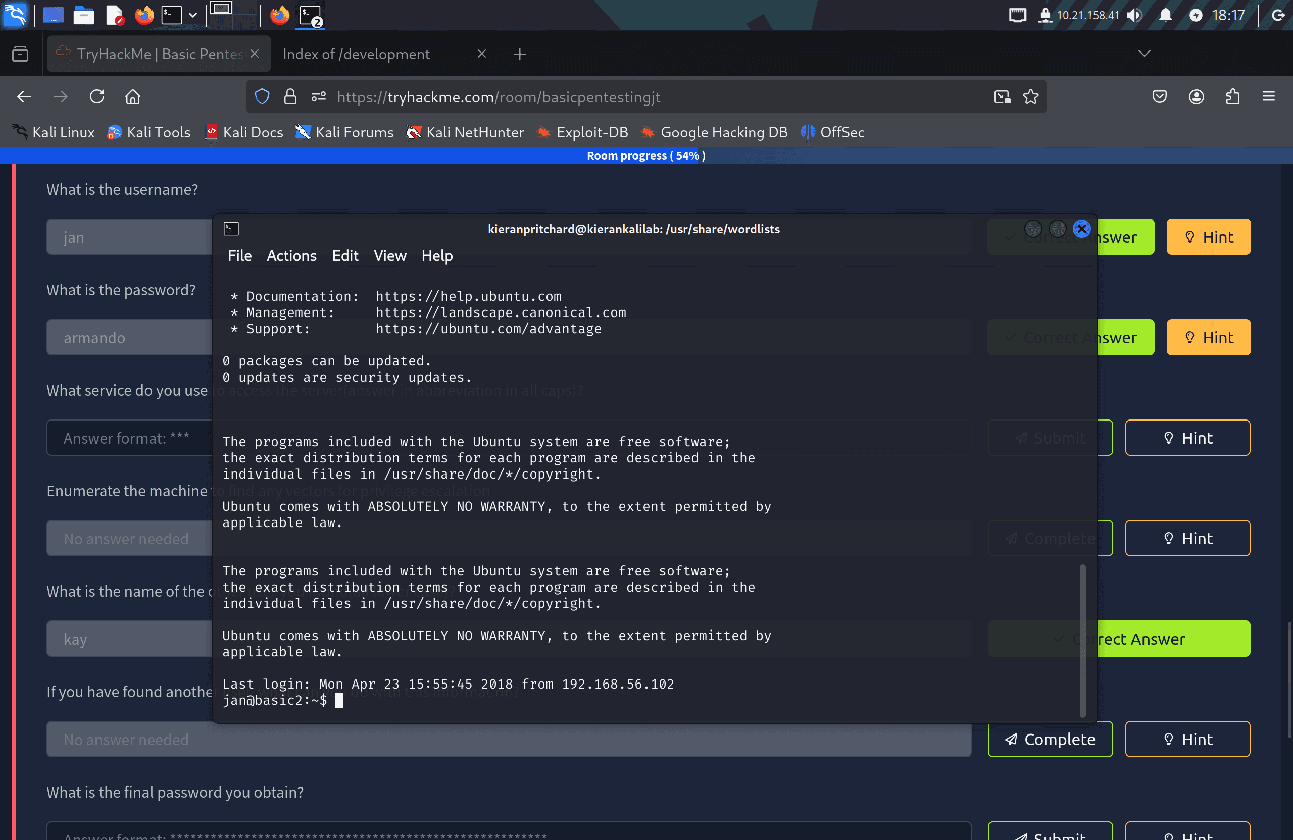Viewport: 1293px width, 840px height.
Task: Go to the browser home page
Action: [x=133, y=97]
